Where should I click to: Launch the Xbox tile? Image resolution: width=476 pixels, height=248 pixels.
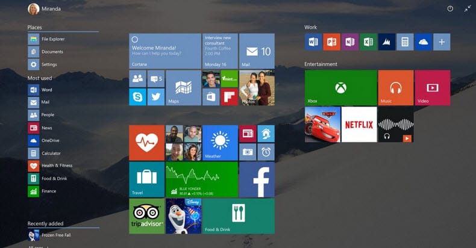pos(340,88)
